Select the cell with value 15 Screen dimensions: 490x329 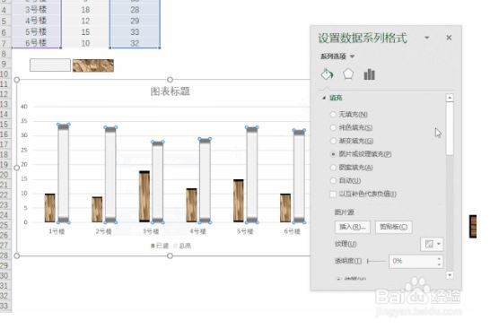pos(85,32)
